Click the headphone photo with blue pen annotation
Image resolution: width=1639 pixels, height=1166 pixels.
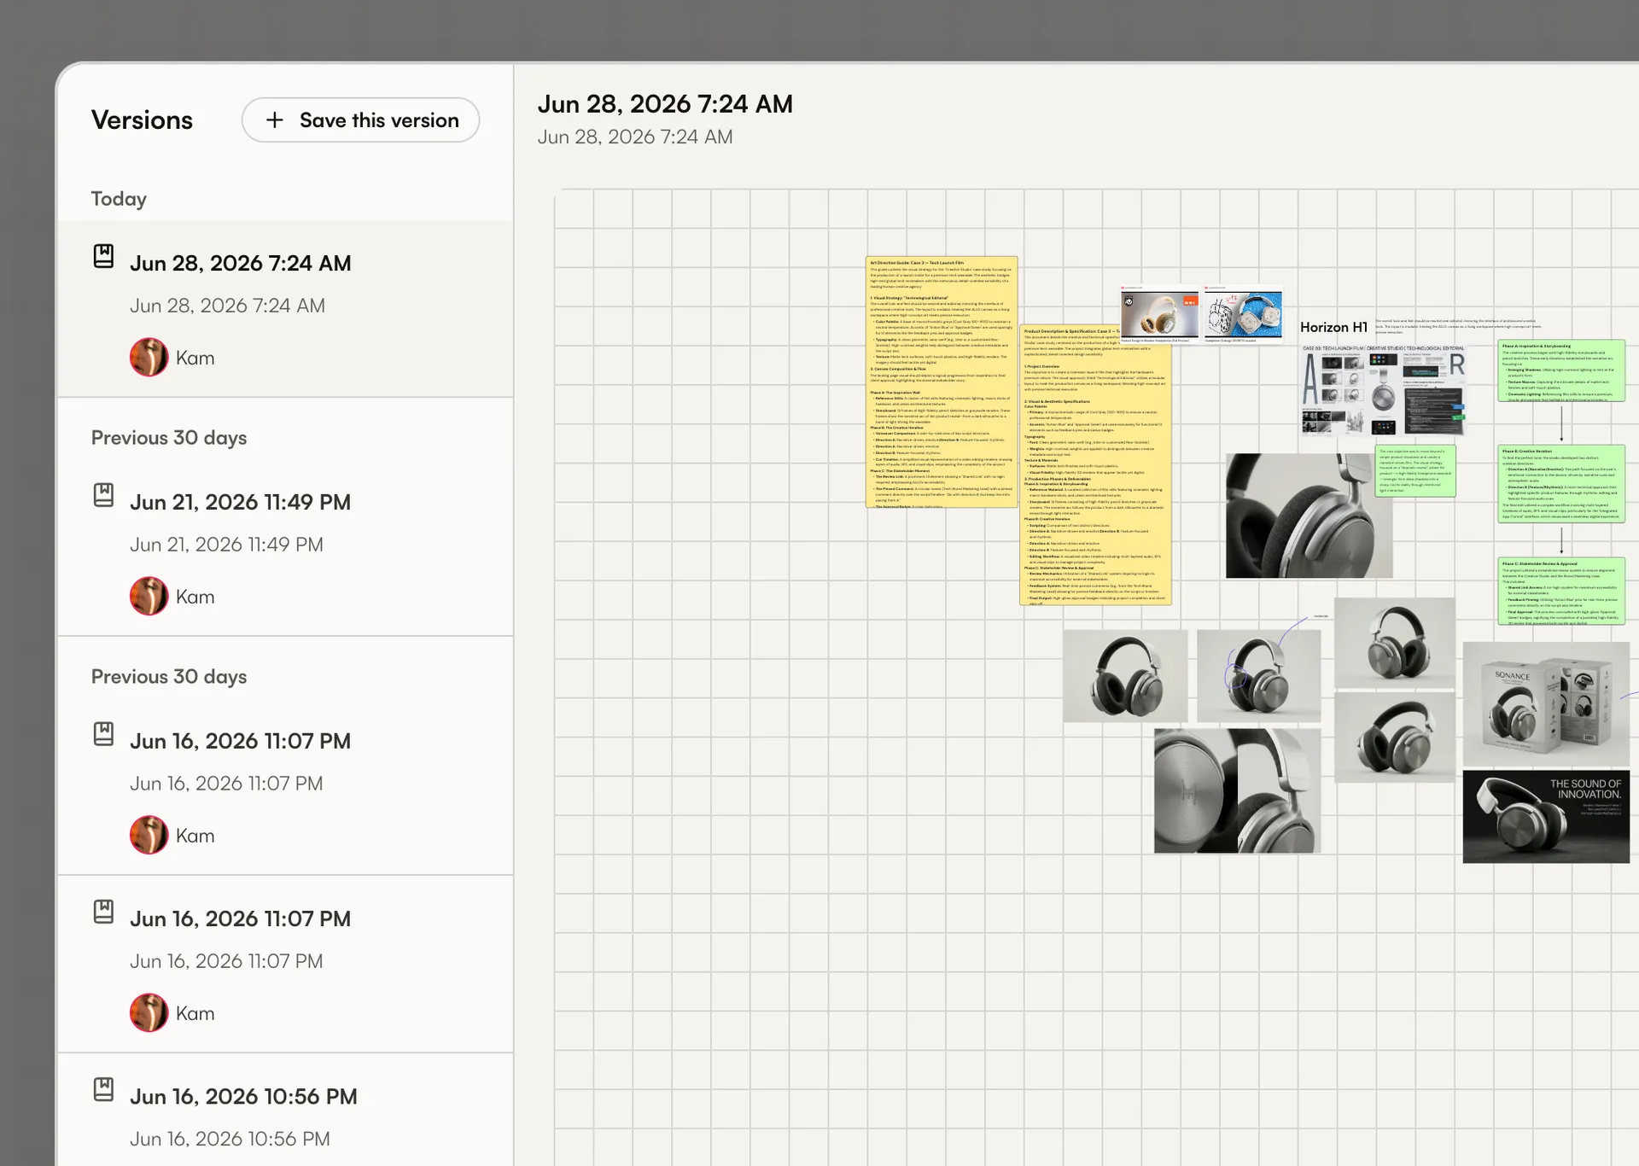[x=1258, y=675]
